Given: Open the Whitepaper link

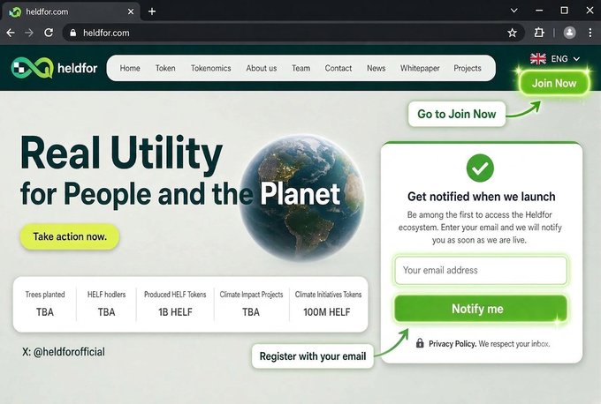Looking at the screenshot, I should [420, 68].
